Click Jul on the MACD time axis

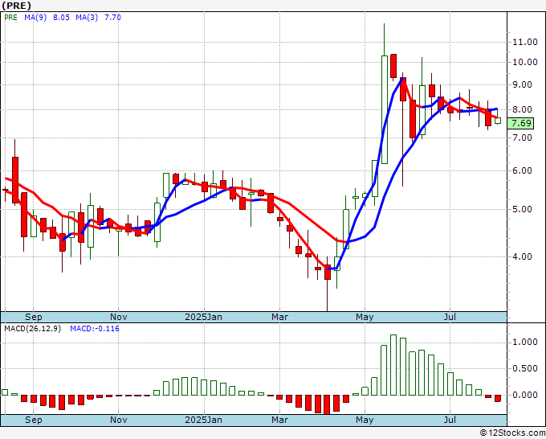[x=450, y=420]
